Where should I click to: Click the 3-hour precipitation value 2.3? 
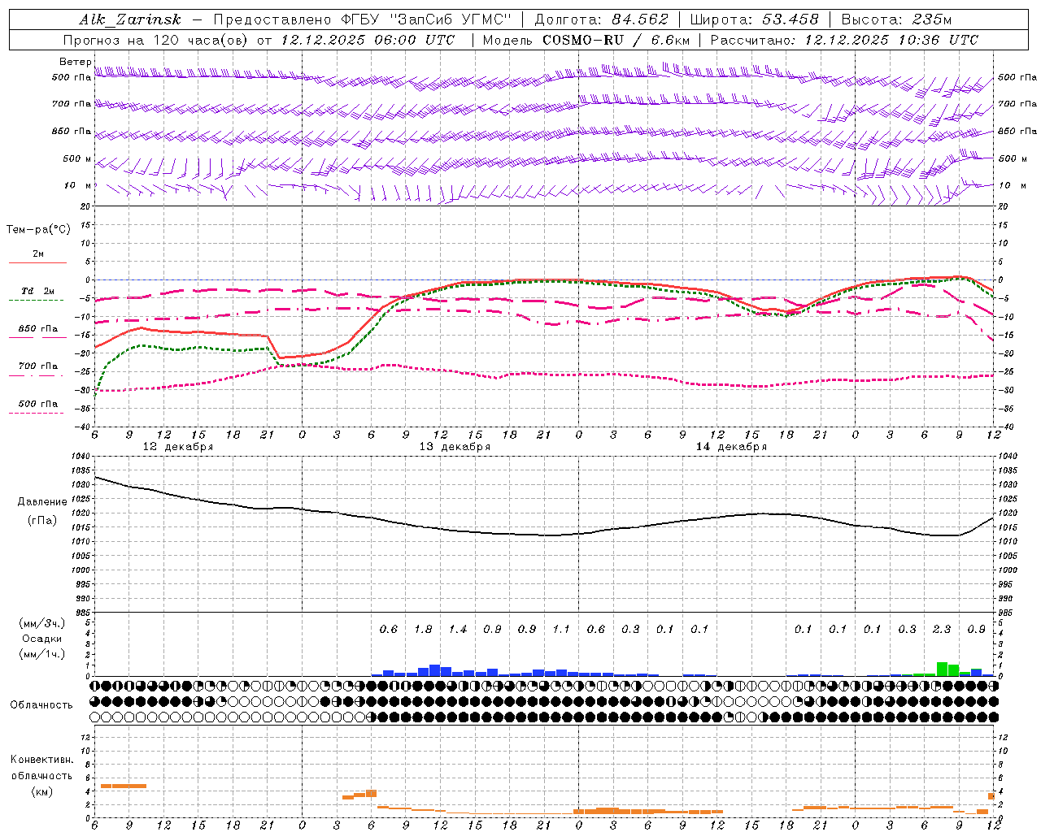pyautogui.click(x=942, y=629)
